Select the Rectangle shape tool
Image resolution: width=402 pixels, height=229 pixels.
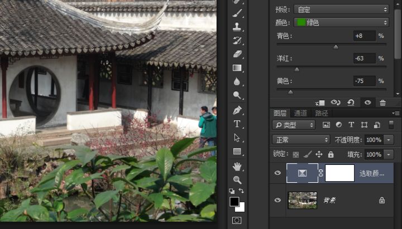[237, 152]
